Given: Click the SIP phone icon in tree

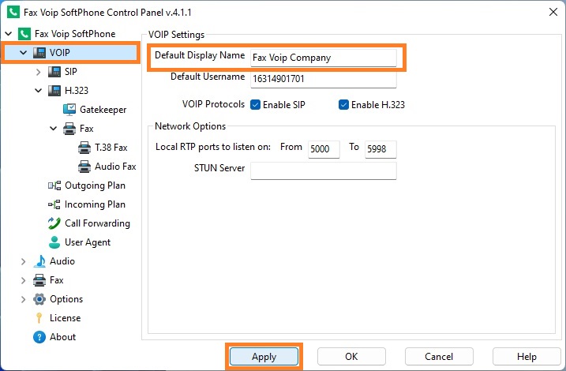Looking at the screenshot, I should 54,72.
